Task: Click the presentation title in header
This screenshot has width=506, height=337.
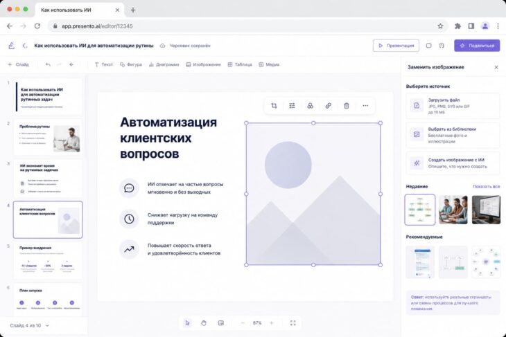Action: [x=94, y=46]
